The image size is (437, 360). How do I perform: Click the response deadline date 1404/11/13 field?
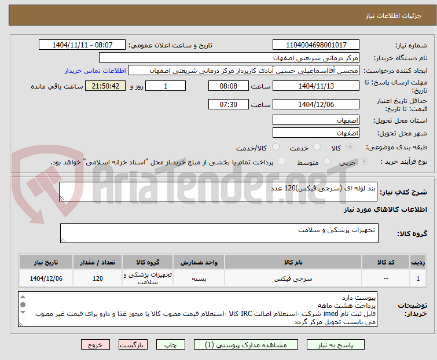pos(316,86)
